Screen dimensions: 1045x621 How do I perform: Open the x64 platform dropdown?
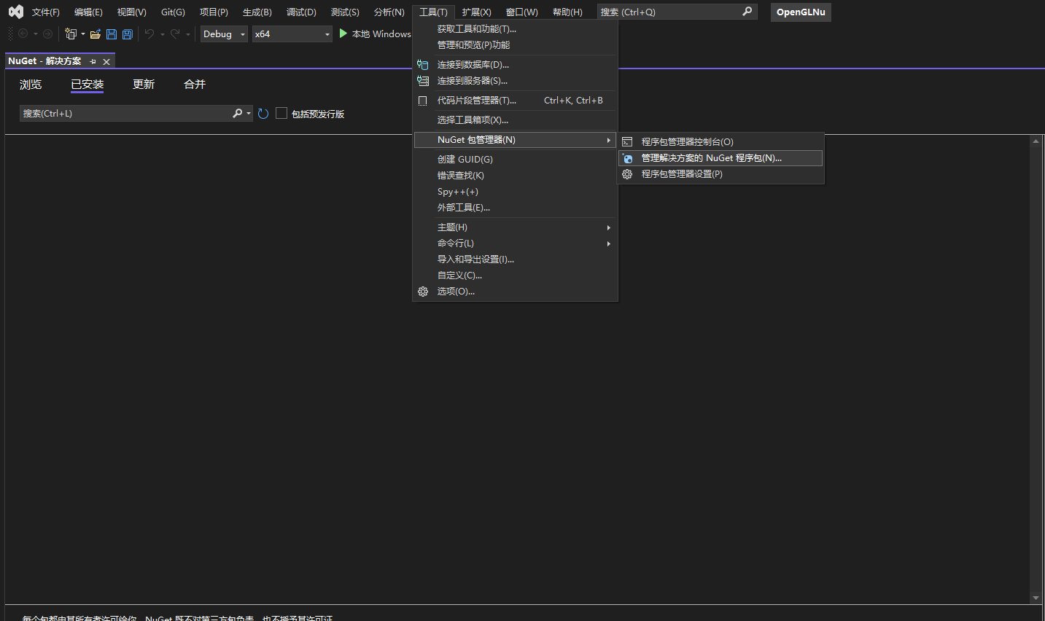[292, 34]
